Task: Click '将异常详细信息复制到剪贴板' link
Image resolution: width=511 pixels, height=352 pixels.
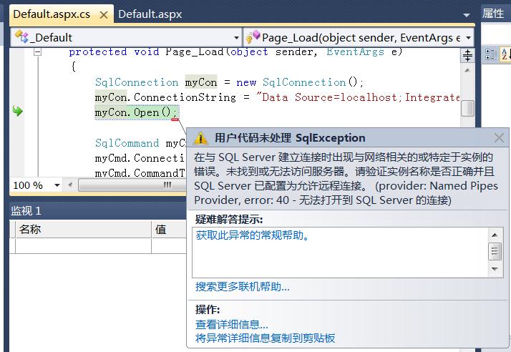Action: [x=265, y=338]
